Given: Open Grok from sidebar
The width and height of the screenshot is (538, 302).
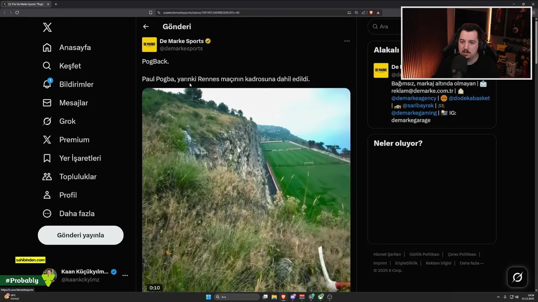Looking at the screenshot, I should pos(59,121).
